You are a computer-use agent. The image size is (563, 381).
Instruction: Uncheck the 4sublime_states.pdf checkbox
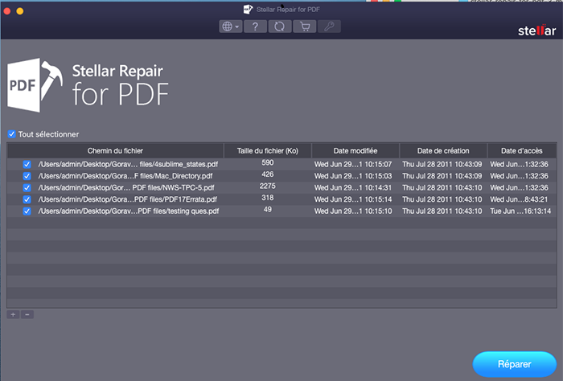[27, 164]
